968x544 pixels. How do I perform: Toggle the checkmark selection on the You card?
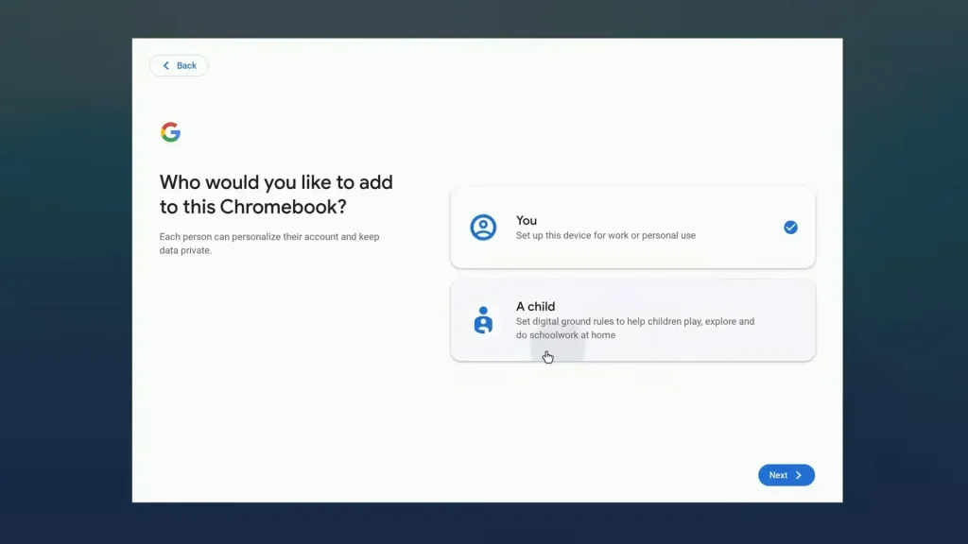[790, 227]
